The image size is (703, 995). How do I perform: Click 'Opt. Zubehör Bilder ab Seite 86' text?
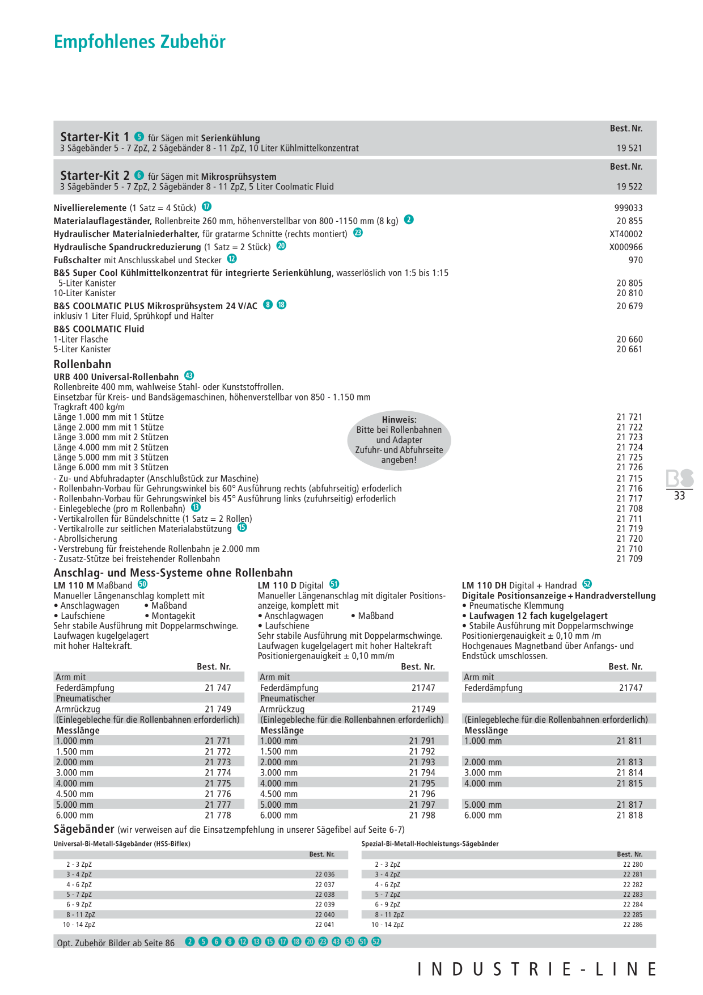click(x=116, y=943)
